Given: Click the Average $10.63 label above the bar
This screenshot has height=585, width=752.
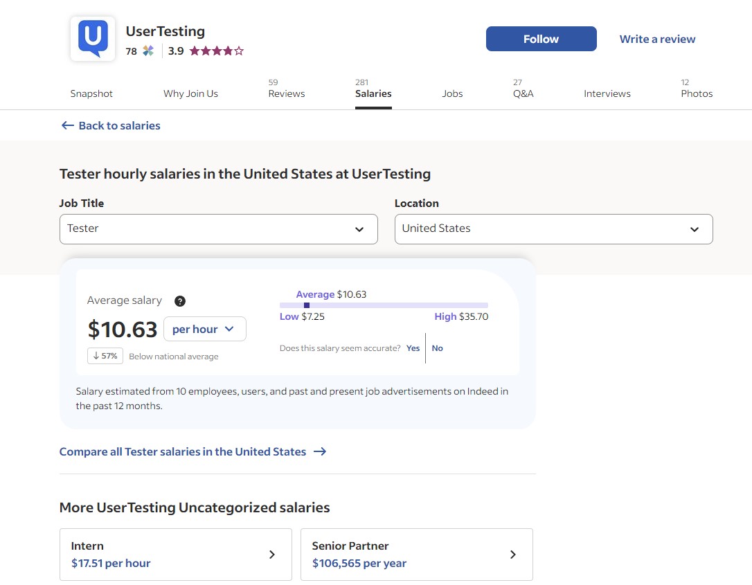Looking at the screenshot, I should (331, 294).
